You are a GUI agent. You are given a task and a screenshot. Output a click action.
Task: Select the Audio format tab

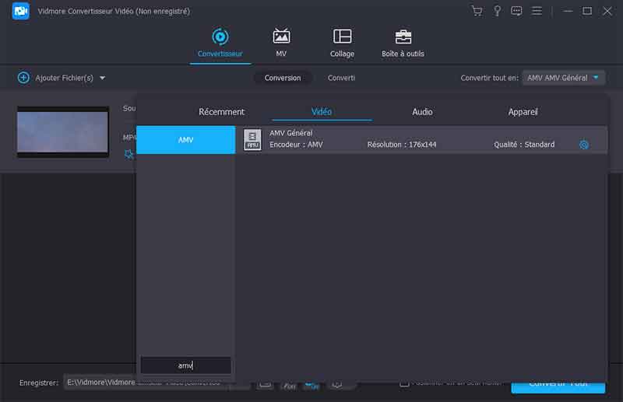(422, 112)
